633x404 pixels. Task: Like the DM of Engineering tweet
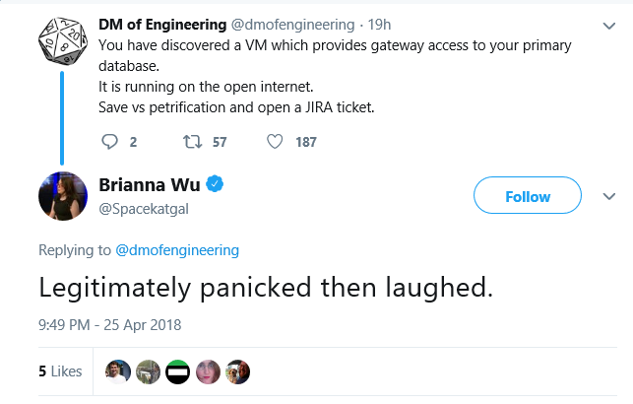(275, 142)
